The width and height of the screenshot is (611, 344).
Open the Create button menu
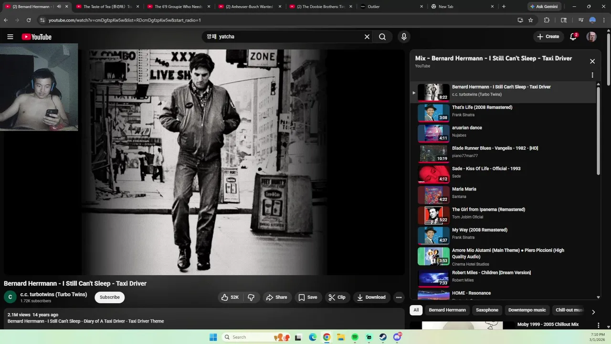tap(548, 37)
